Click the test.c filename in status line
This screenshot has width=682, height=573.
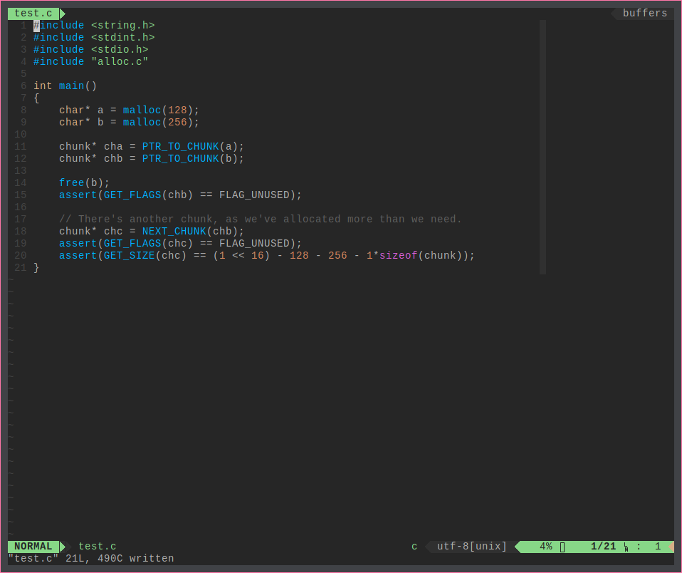coord(97,547)
